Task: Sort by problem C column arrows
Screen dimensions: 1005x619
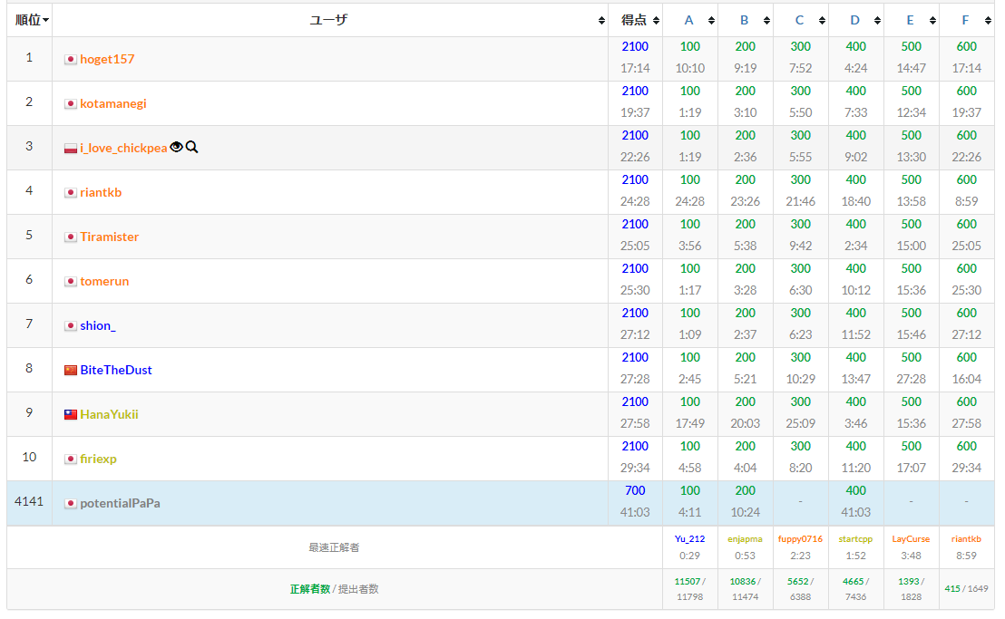Action: pyautogui.click(x=822, y=21)
